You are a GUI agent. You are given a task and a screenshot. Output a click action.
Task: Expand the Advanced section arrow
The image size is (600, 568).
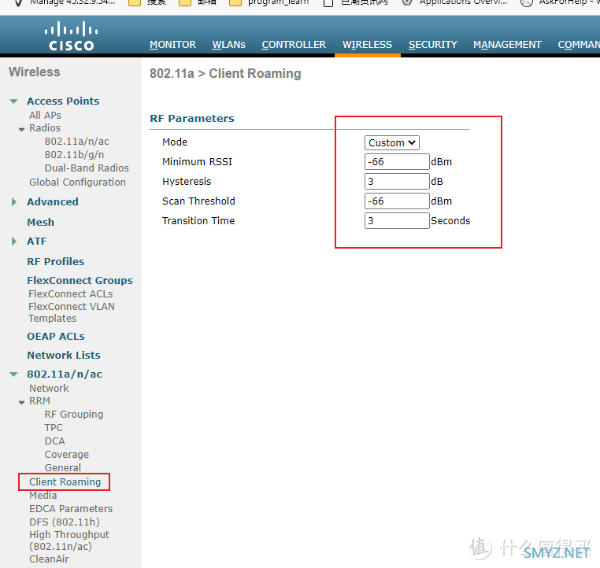(x=14, y=202)
